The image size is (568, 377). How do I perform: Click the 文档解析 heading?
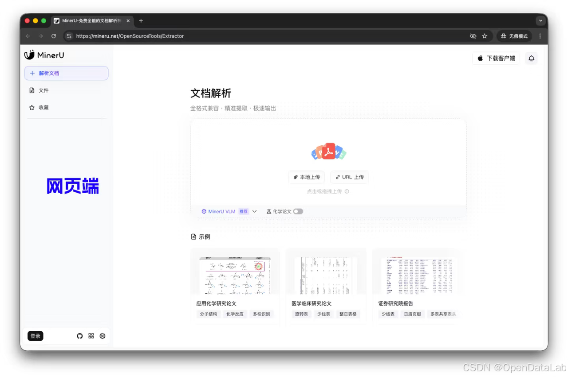click(x=211, y=93)
